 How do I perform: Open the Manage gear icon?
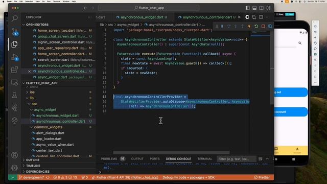click(14, 168)
